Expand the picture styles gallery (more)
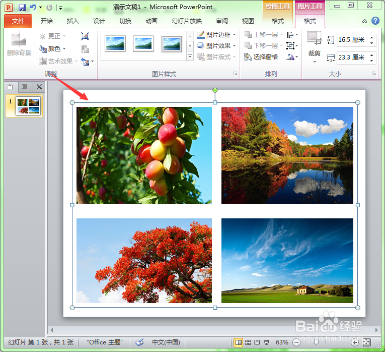This screenshot has width=385, height=352. (x=190, y=56)
